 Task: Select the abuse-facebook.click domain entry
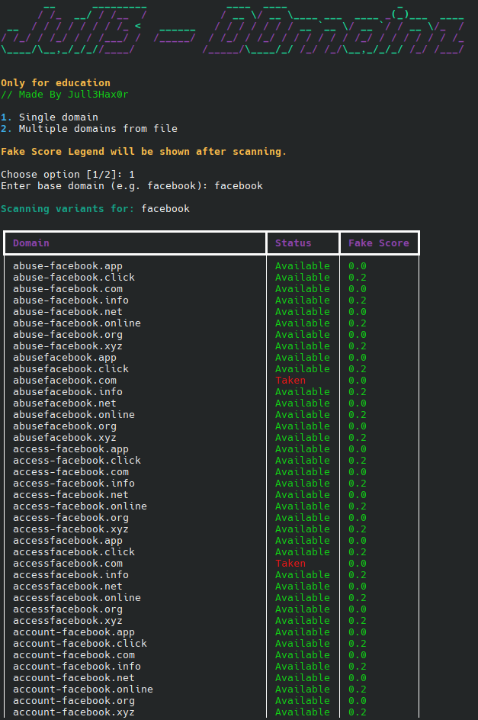coord(74,278)
